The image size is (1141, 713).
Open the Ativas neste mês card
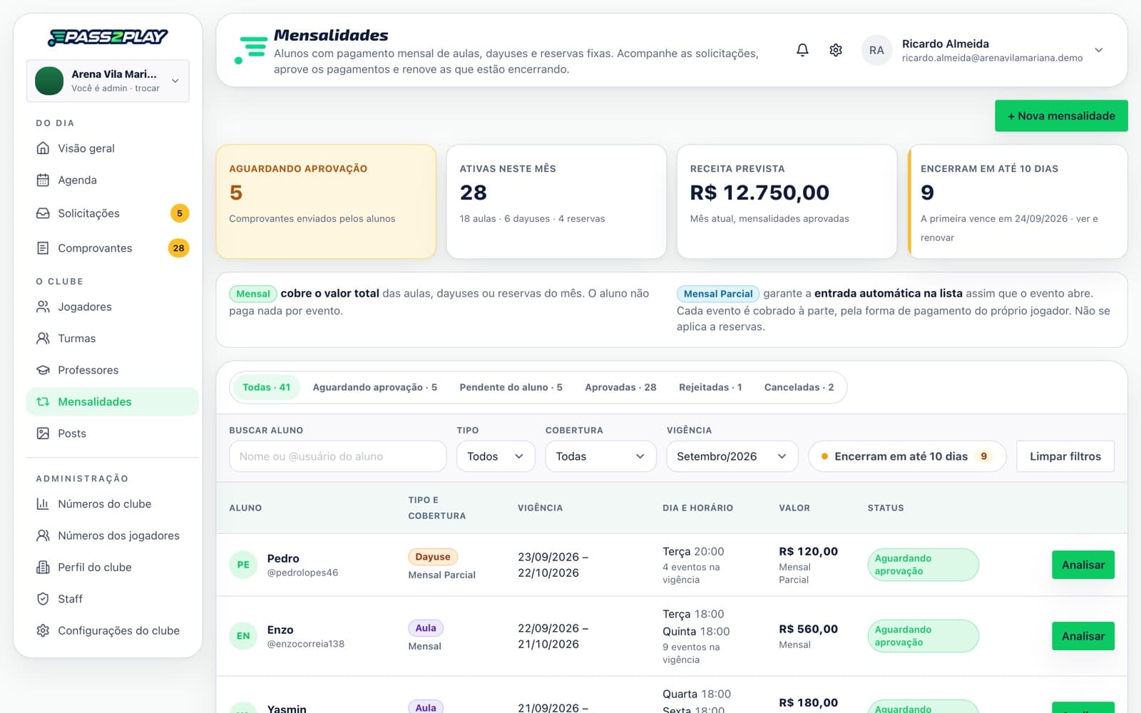click(556, 202)
